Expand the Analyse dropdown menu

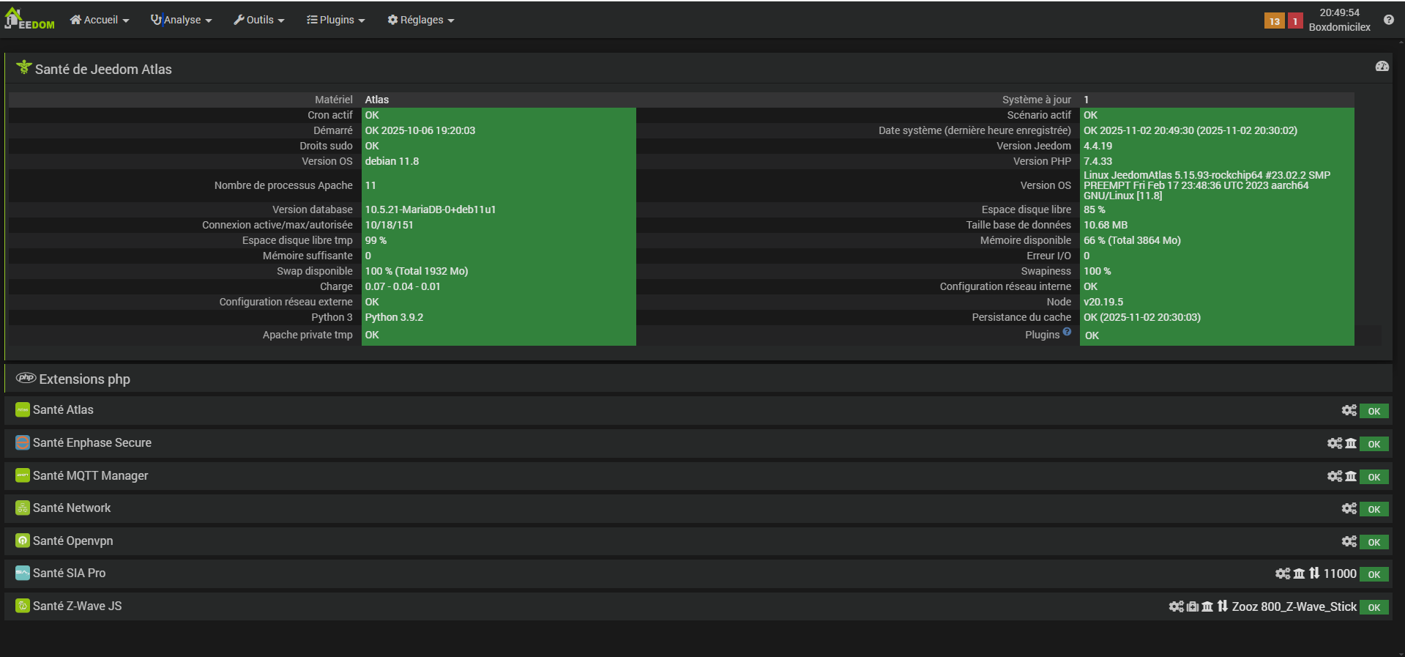(181, 20)
